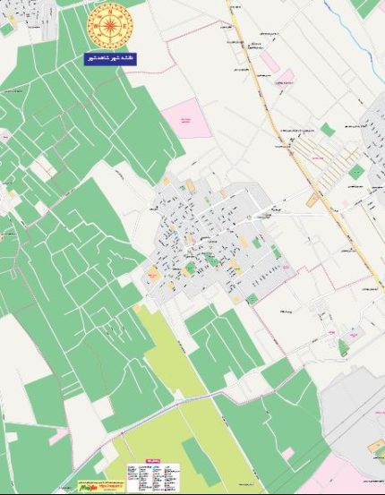Image resolution: width=385 pixels, height=495 pixels.
Task: Click the pink parcel at the far left bottom
Action: point(59,436)
